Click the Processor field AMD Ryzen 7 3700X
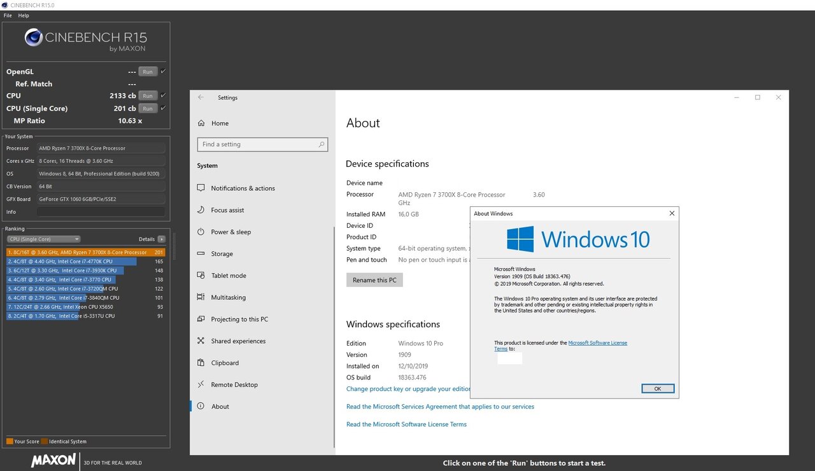 click(x=101, y=148)
